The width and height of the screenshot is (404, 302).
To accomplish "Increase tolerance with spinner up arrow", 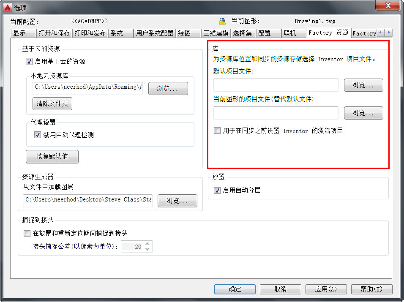I will [x=147, y=244].
